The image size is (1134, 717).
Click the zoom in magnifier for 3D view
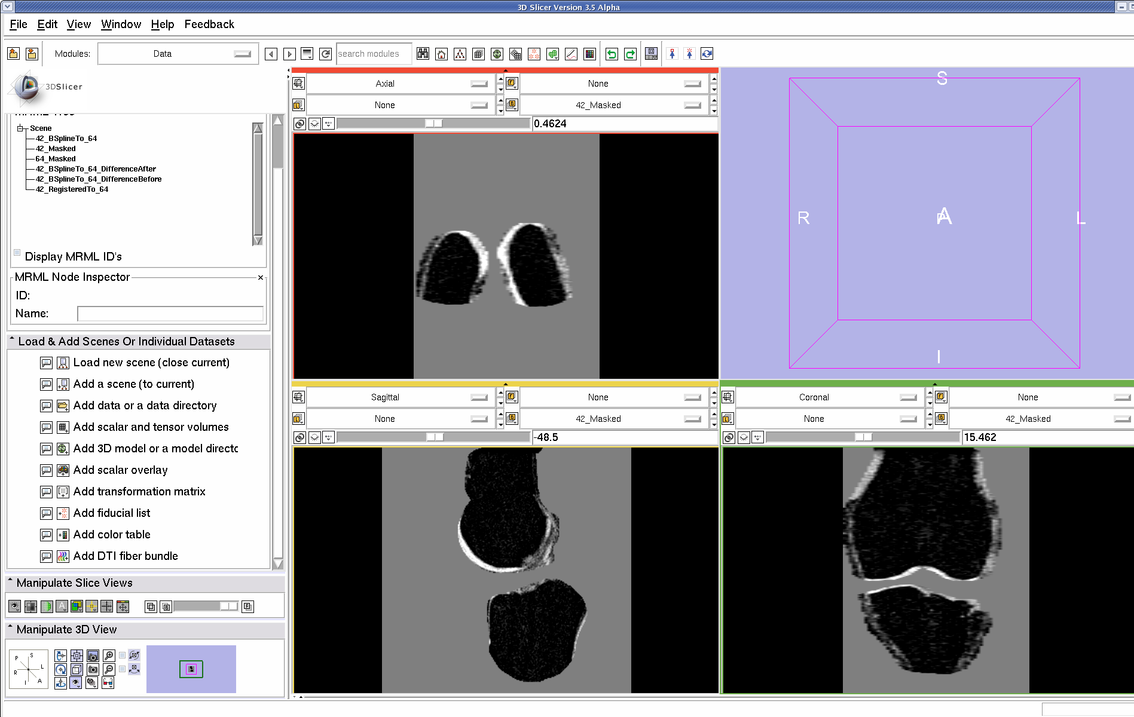coord(109,656)
